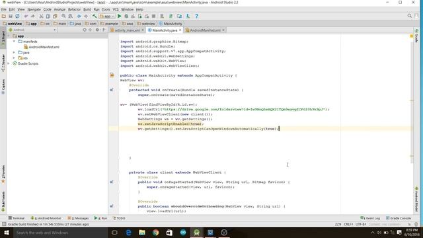Open the app run configuration dropdown
The height and width of the screenshot is (238, 423).
pos(107,16)
